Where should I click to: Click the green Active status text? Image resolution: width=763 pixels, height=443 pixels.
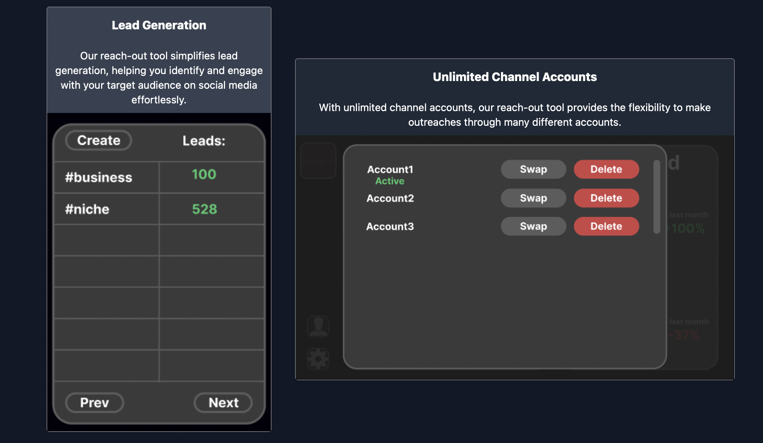click(390, 181)
